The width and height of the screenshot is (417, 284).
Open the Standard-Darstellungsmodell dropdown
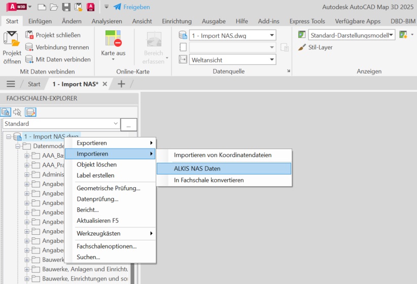[391, 35]
